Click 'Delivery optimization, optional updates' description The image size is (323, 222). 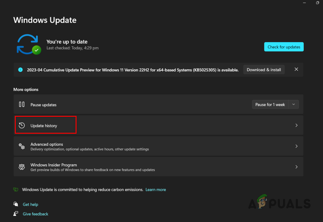click(90, 149)
